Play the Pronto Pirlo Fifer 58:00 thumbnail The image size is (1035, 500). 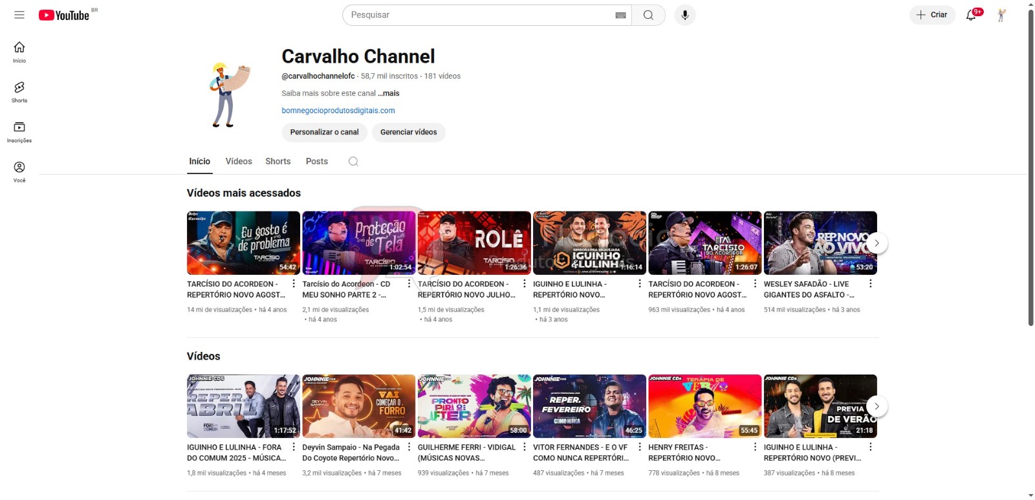474,406
